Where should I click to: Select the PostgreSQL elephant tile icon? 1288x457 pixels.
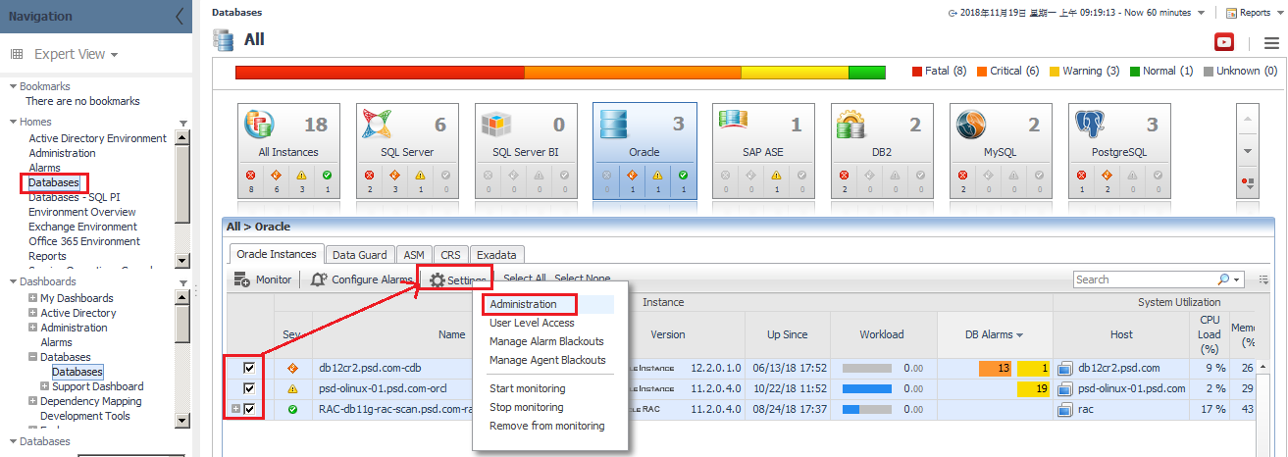1090,126
